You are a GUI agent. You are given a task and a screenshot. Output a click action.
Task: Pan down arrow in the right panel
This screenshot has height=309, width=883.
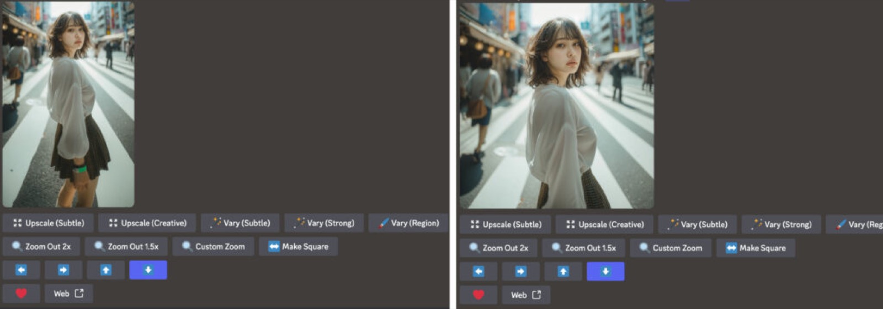pyautogui.click(x=606, y=272)
